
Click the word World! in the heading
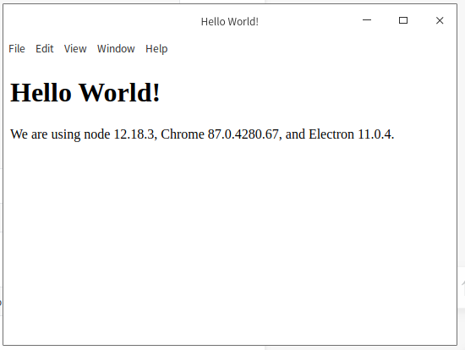119,92
